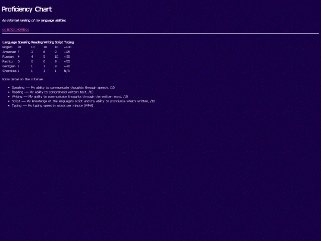Click the 'Script' column header
This screenshot has height=241, width=321.
pos(59,42)
